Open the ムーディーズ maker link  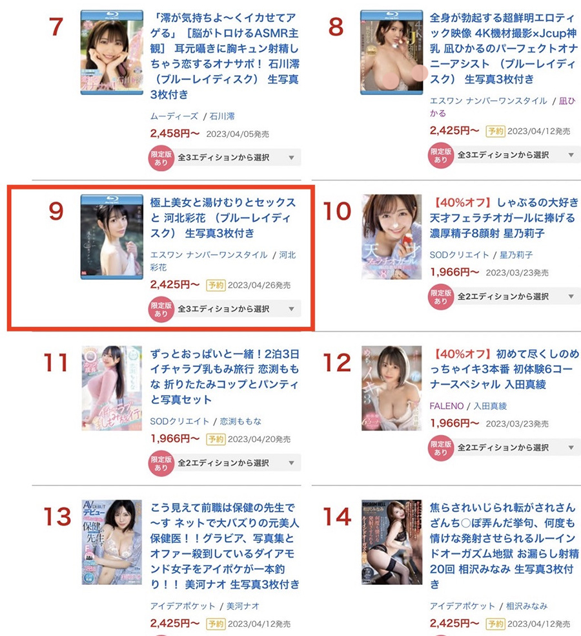[x=174, y=116]
